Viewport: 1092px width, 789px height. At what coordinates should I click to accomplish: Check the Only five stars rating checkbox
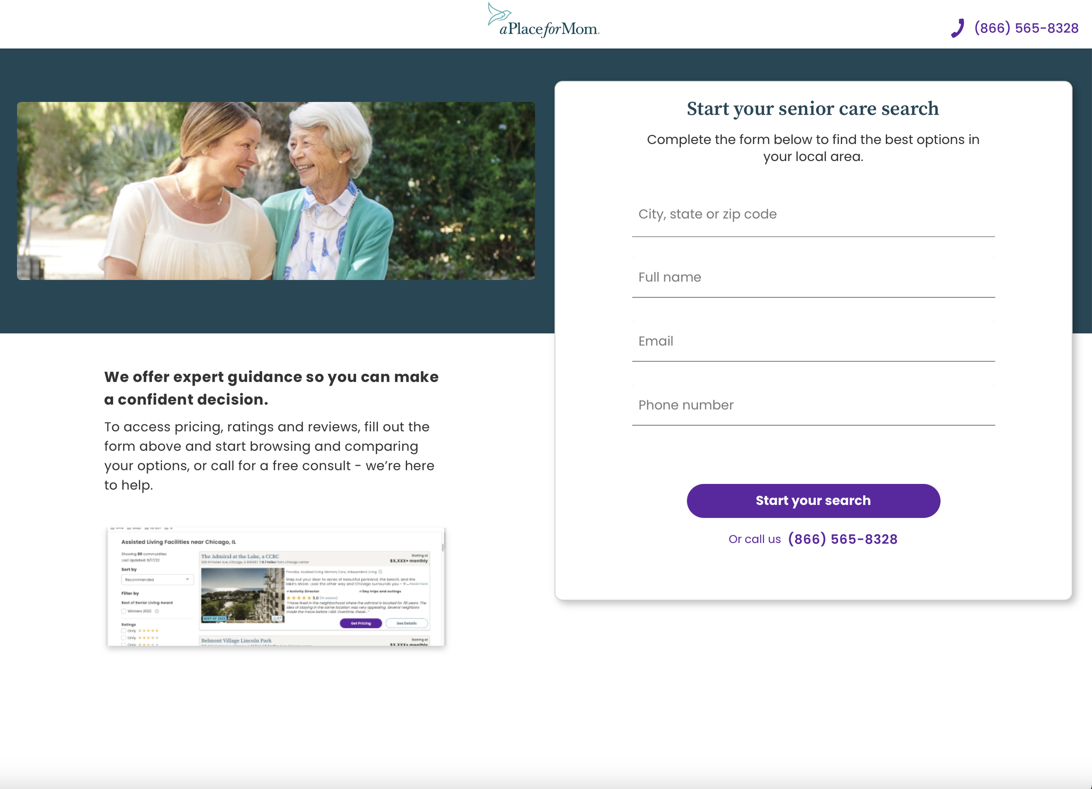[x=124, y=631]
